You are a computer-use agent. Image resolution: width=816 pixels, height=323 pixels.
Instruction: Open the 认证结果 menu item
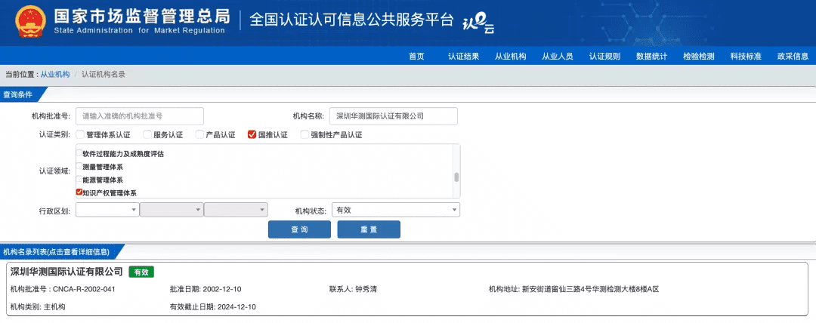coord(463,57)
